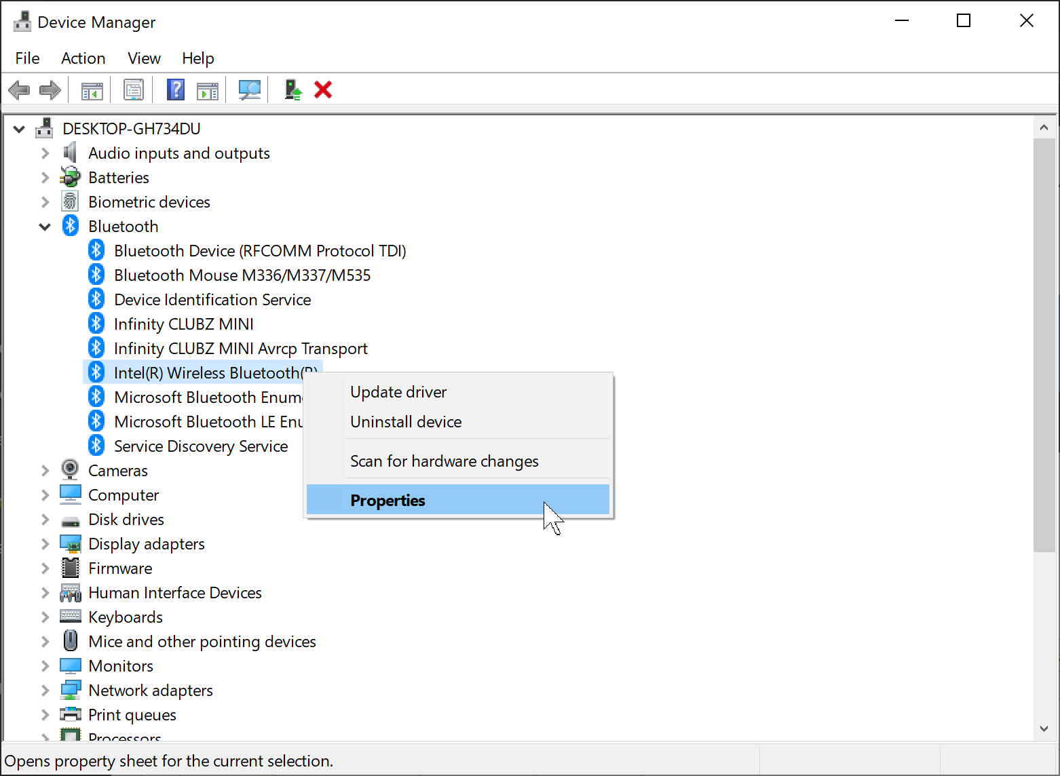Click the red X Uninstall device icon

point(323,90)
